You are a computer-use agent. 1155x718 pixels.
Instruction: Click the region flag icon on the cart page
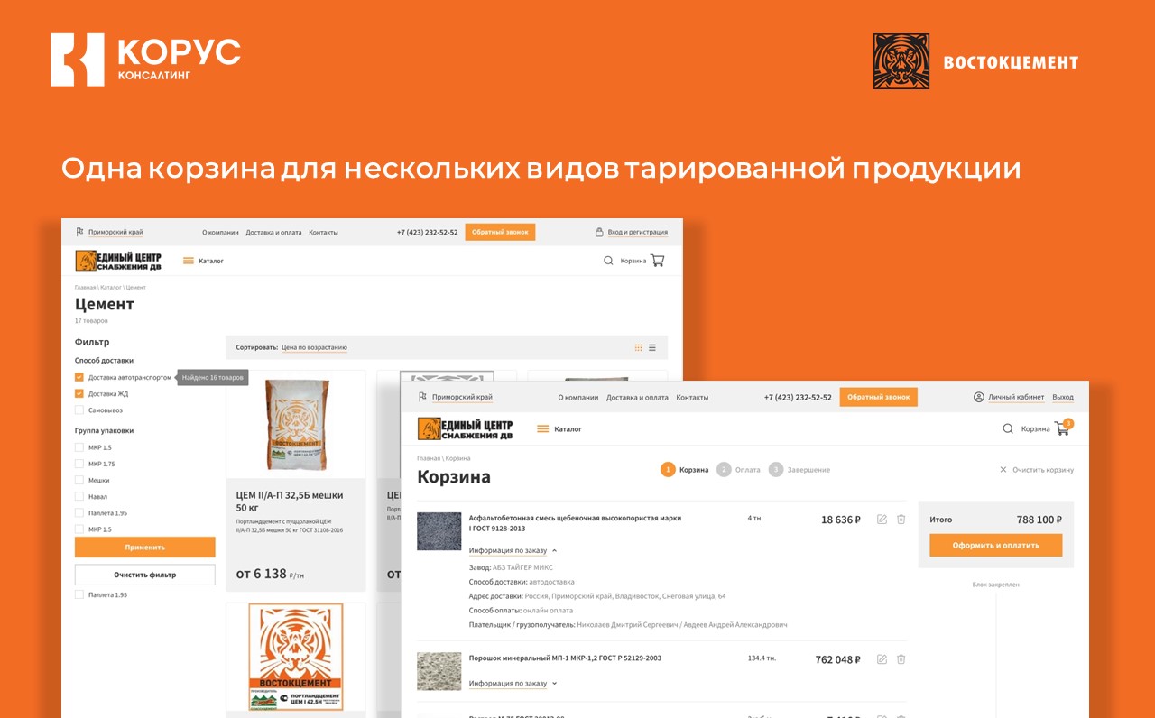tap(422, 397)
